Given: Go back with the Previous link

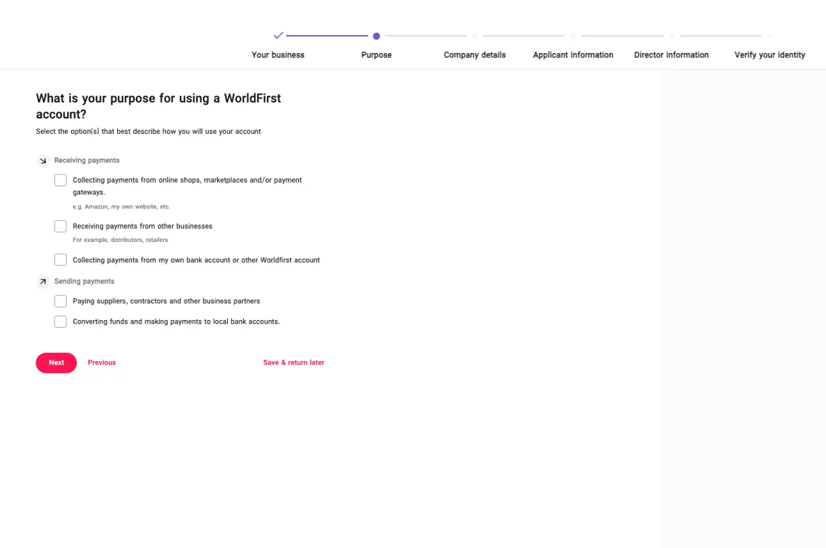Looking at the screenshot, I should pos(102,363).
